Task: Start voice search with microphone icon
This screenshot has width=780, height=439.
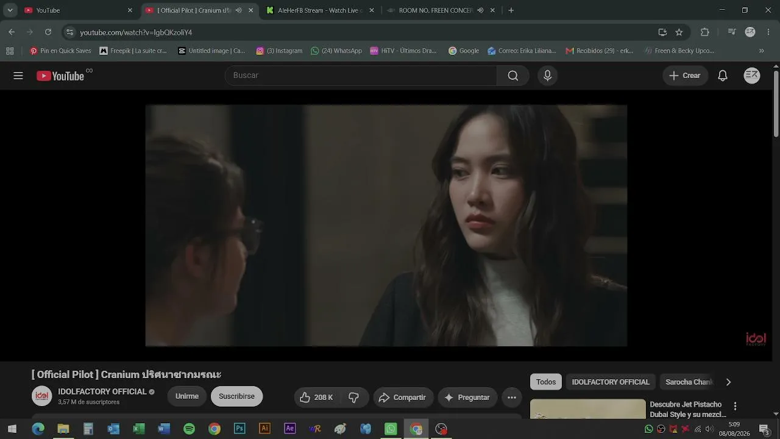Action: tap(547, 76)
